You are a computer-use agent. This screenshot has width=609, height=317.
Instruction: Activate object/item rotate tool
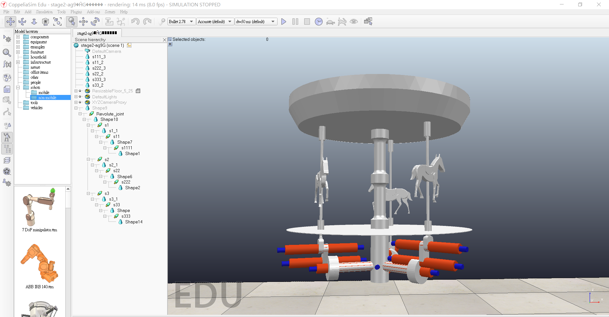[95, 22]
